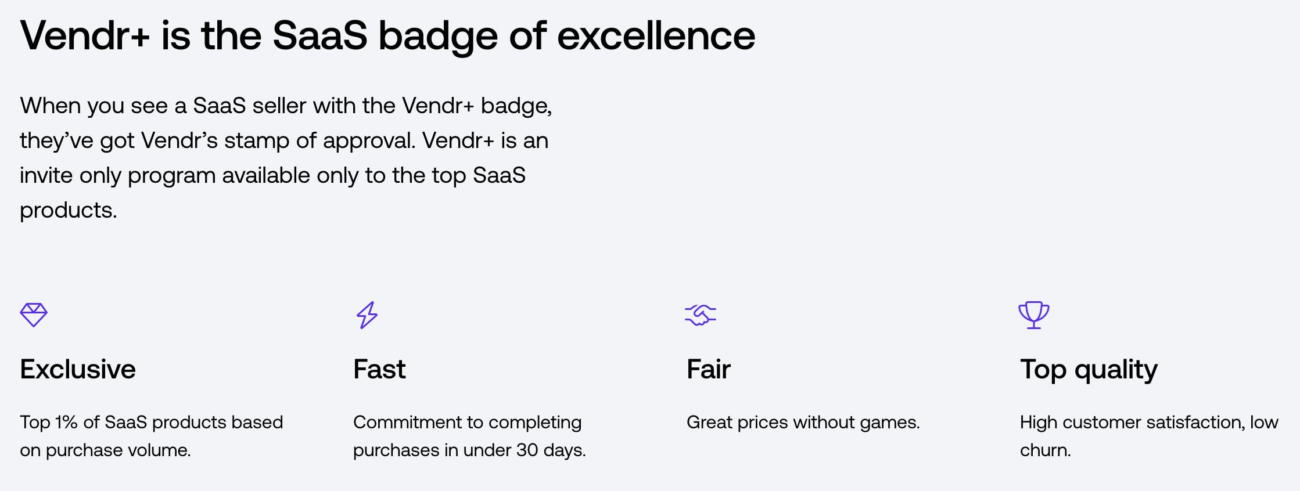Click the word 'churn.' under Top quality
The width and height of the screenshot is (1300, 491).
click(1045, 450)
